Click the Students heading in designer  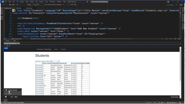point(42,55)
